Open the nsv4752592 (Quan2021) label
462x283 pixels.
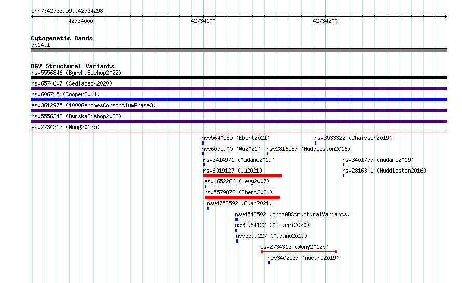coord(239,203)
